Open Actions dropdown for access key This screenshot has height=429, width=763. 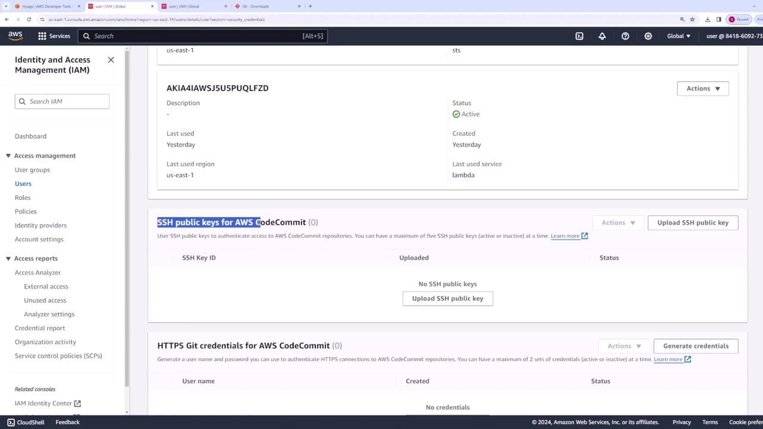[x=703, y=88]
